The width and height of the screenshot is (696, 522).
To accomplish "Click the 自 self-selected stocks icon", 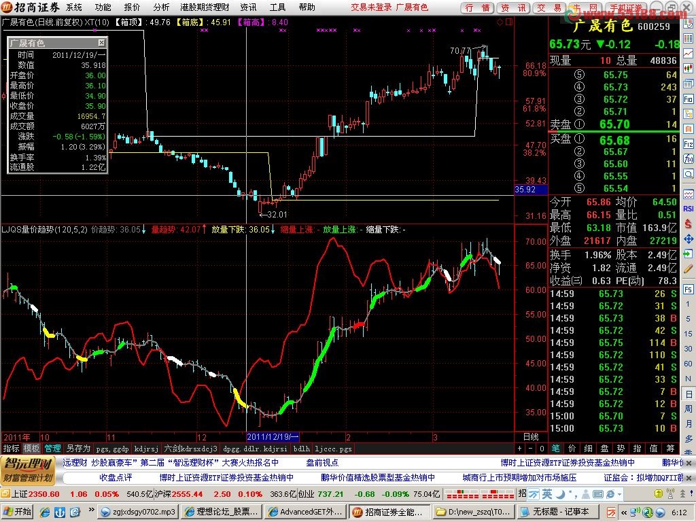I will click(x=689, y=129).
